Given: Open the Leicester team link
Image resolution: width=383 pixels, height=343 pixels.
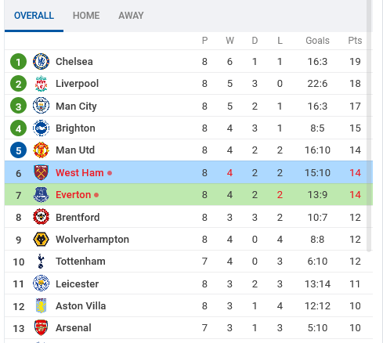Looking at the screenshot, I should 78,284.
